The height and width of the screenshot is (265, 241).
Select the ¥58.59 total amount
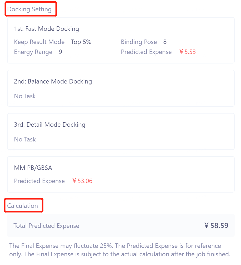tap(216, 226)
